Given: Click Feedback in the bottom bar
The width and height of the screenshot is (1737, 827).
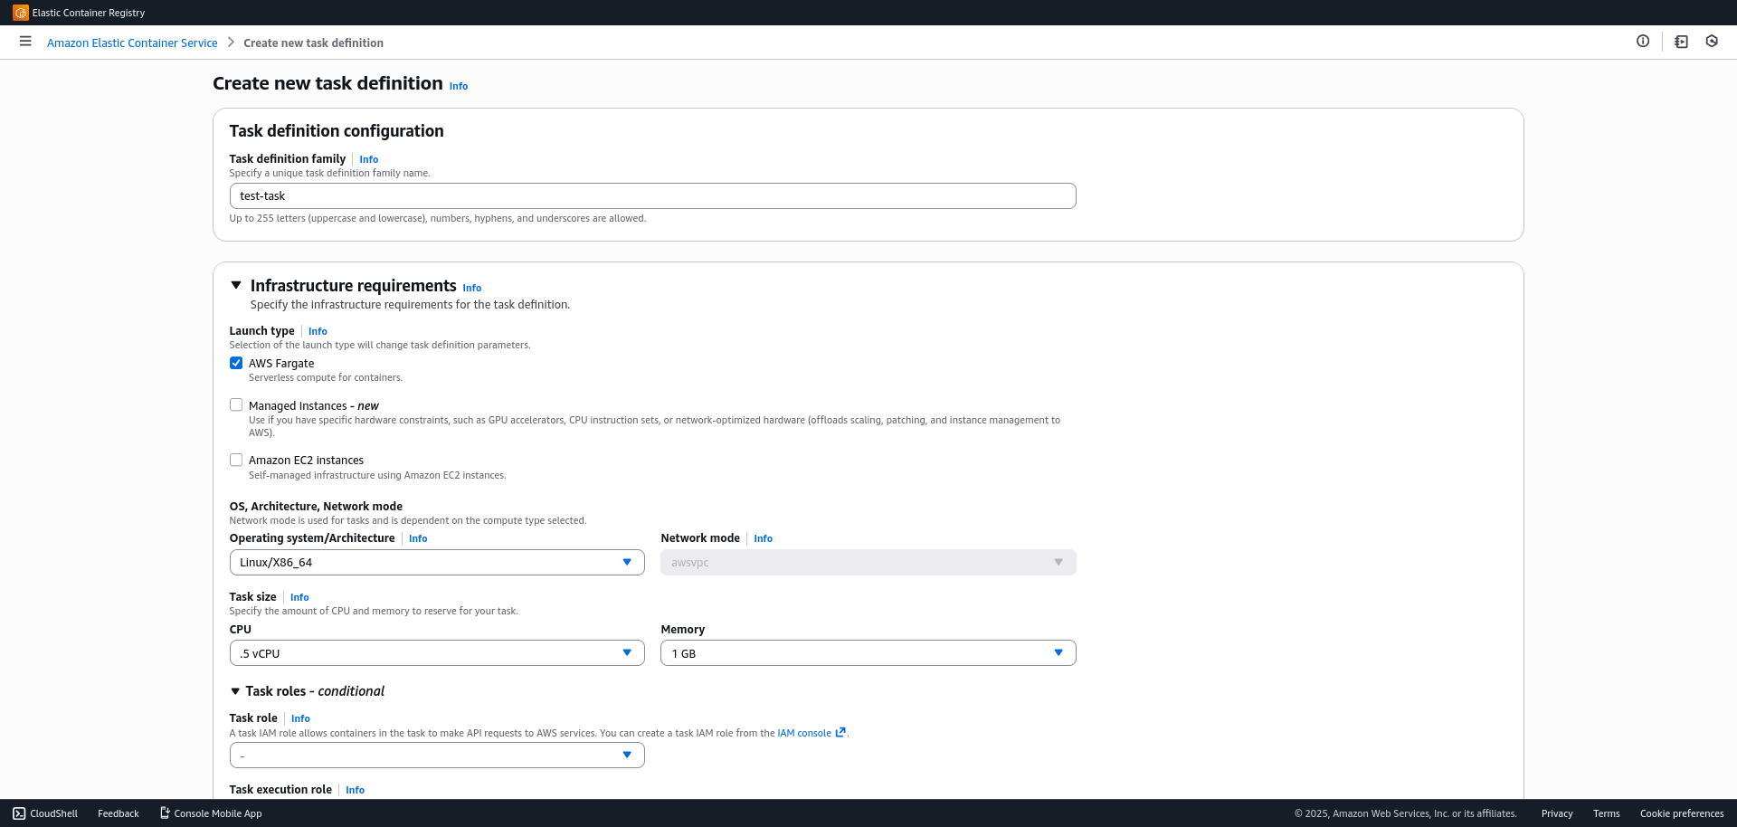Looking at the screenshot, I should [118, 813].
